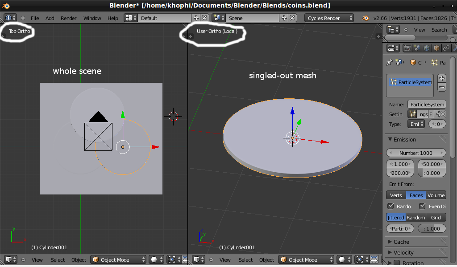The width and height of the screenshot is (457, 267).
Task: Open the Cycles Render engine dropdown
Action: [x=329, y=18]
